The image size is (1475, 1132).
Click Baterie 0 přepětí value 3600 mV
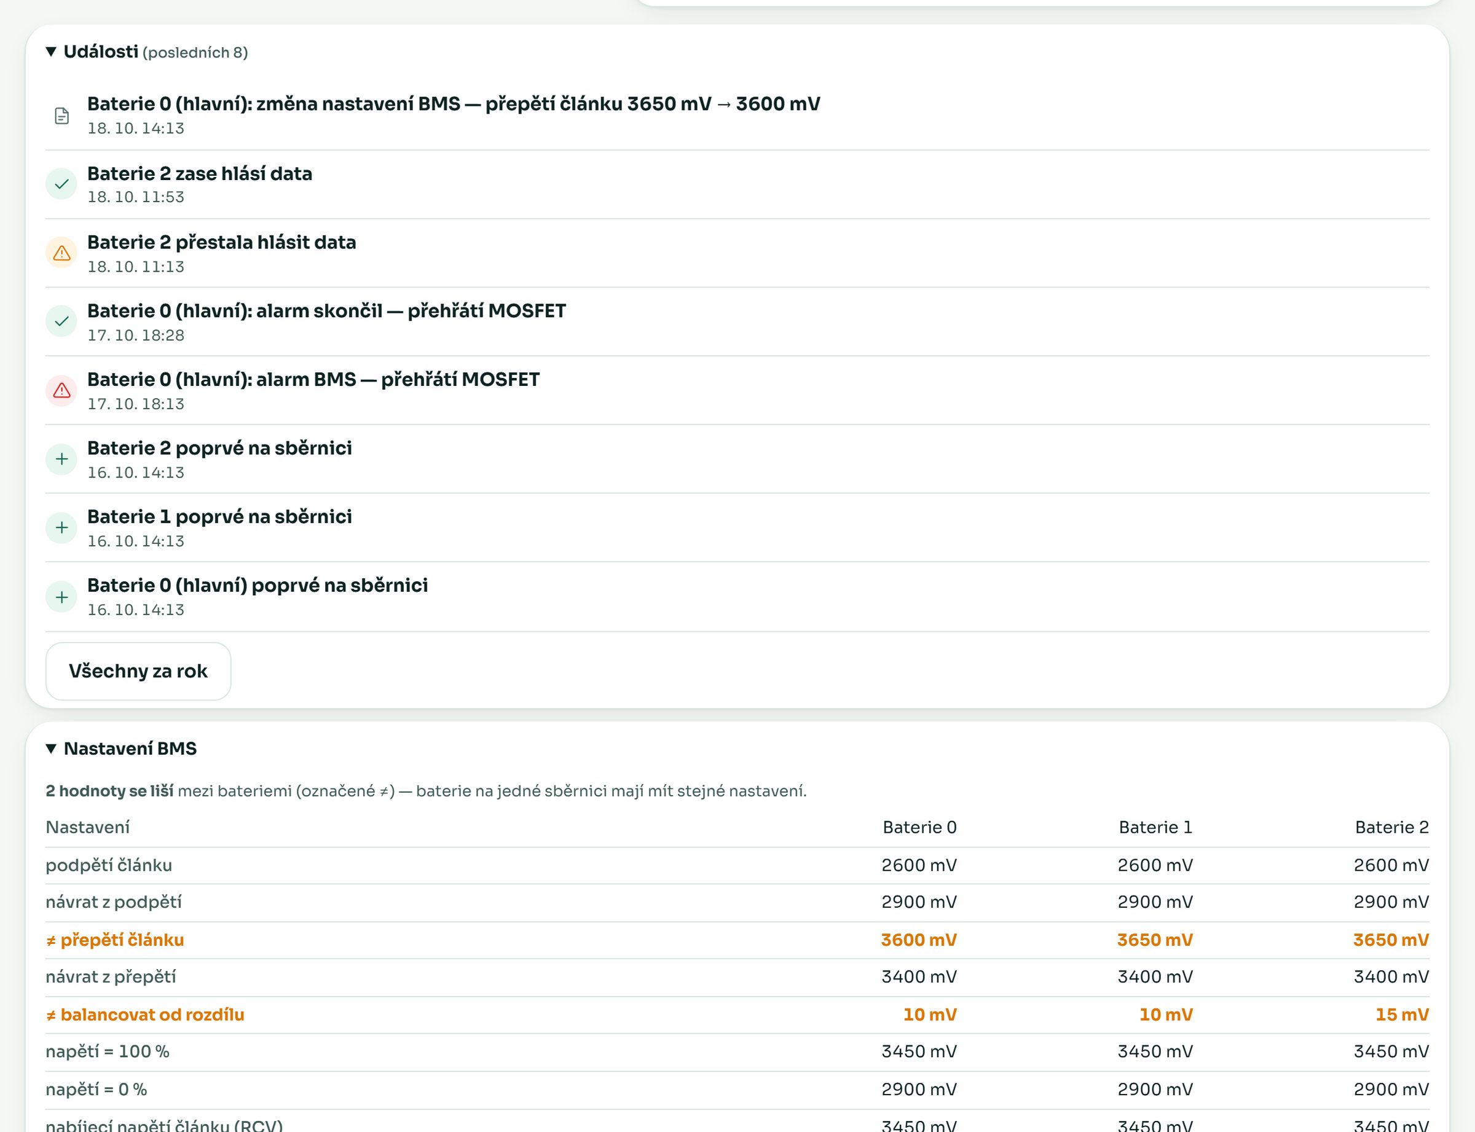pyautogui.click(x=919, y=940)
